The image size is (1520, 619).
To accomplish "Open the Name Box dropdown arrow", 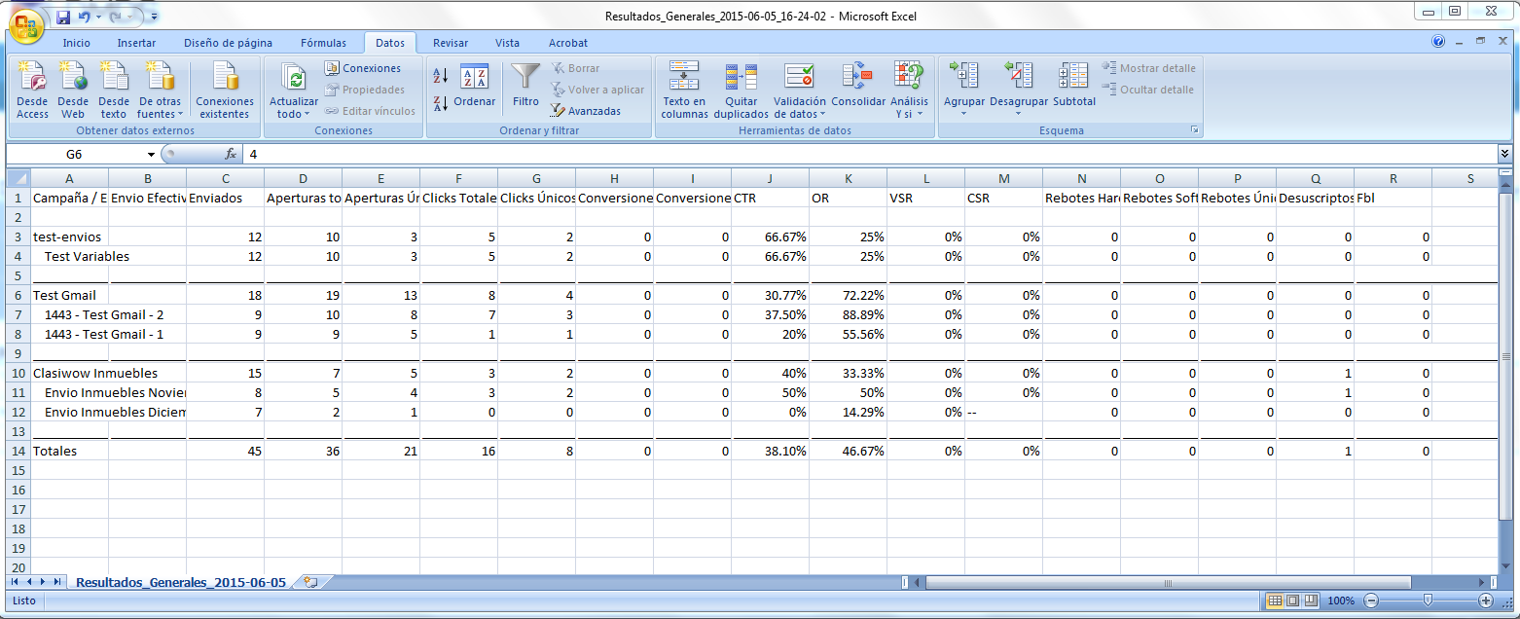I will coord(151,155).
